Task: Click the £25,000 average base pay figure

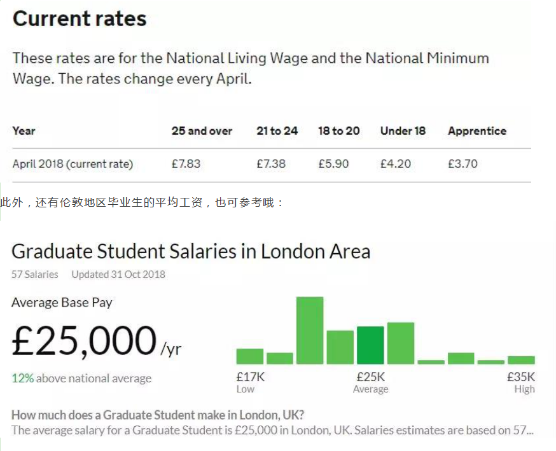Action: pyautogui.click(x=84, y=341)
